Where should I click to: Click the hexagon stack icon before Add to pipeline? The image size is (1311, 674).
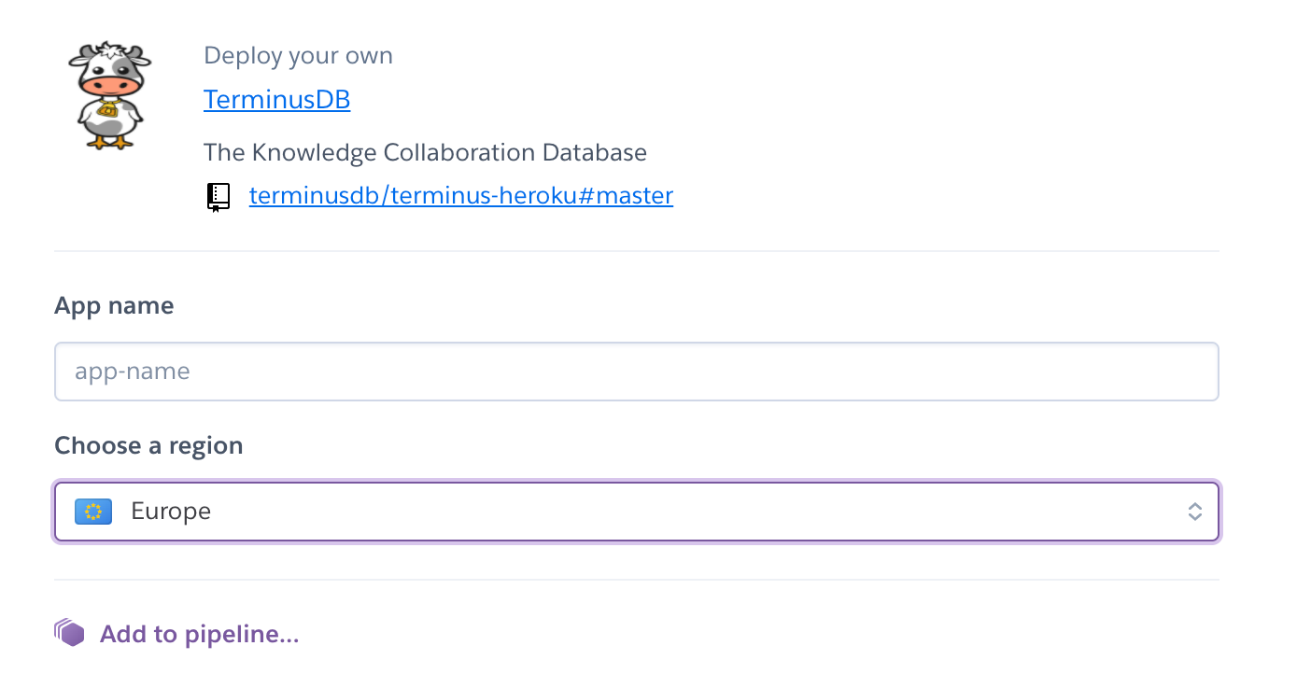tap(69, 632)
